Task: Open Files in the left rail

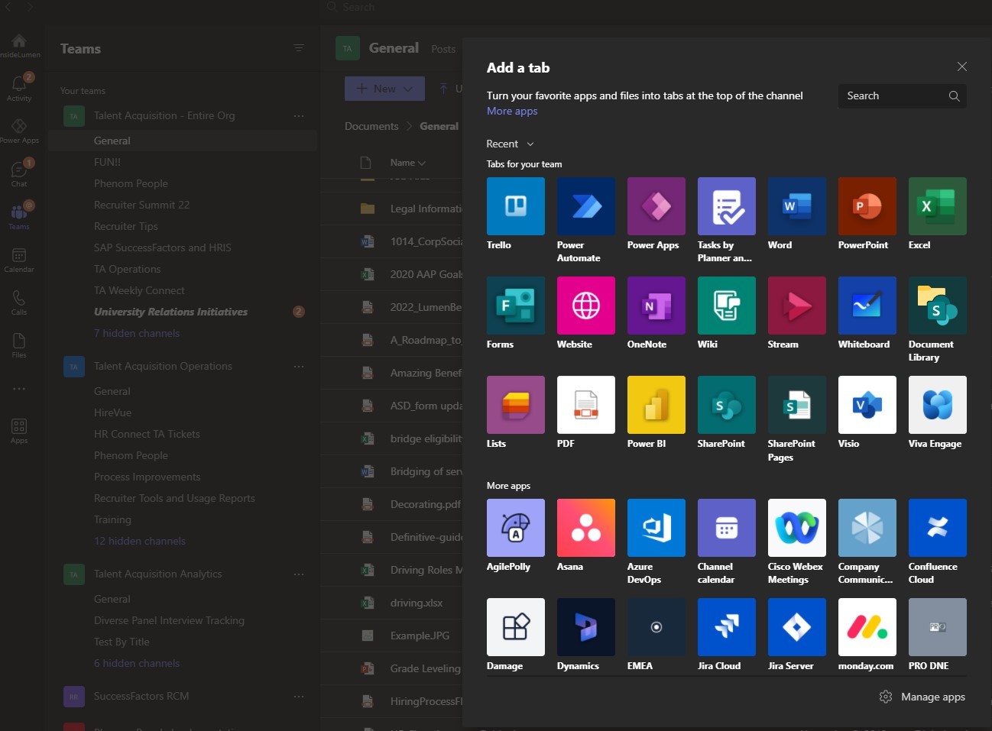Action: click(x=19, y=345)
